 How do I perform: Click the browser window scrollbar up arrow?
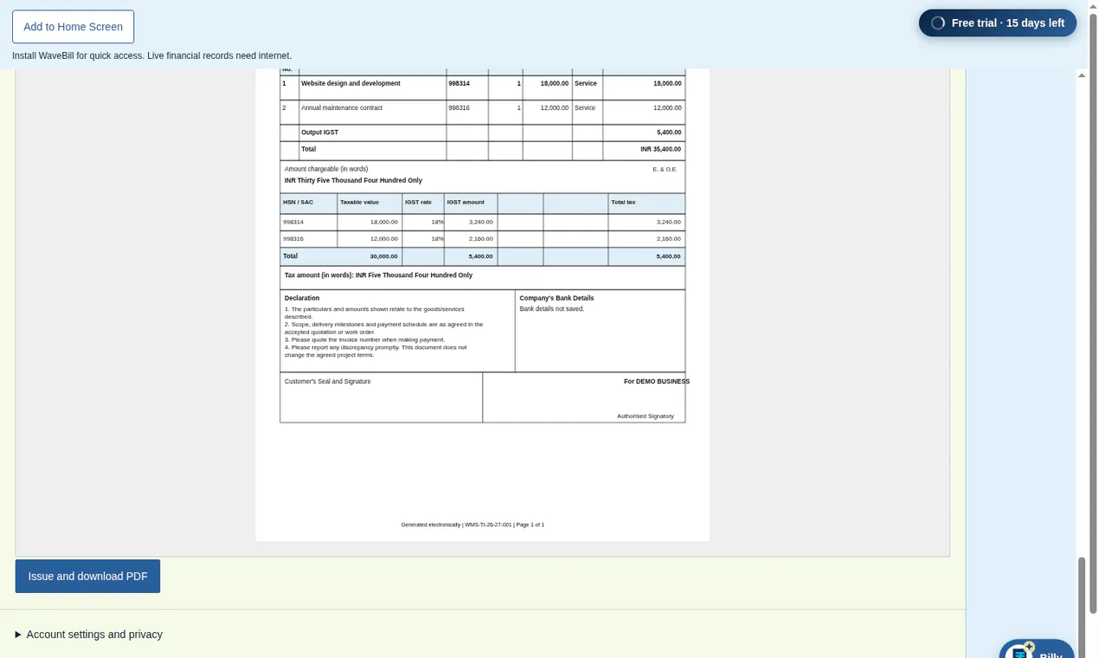(x=1094, y=7)
